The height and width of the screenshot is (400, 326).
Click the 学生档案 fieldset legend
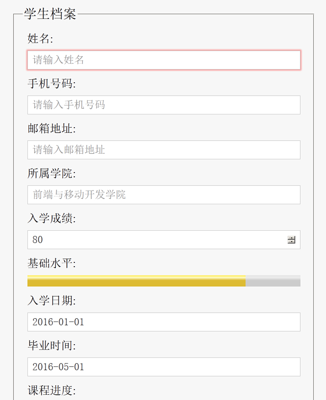pos(50,14)
